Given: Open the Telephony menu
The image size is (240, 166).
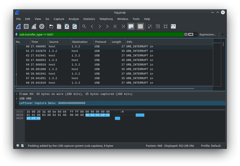Looking at the screenshot, I should (106, 19).
